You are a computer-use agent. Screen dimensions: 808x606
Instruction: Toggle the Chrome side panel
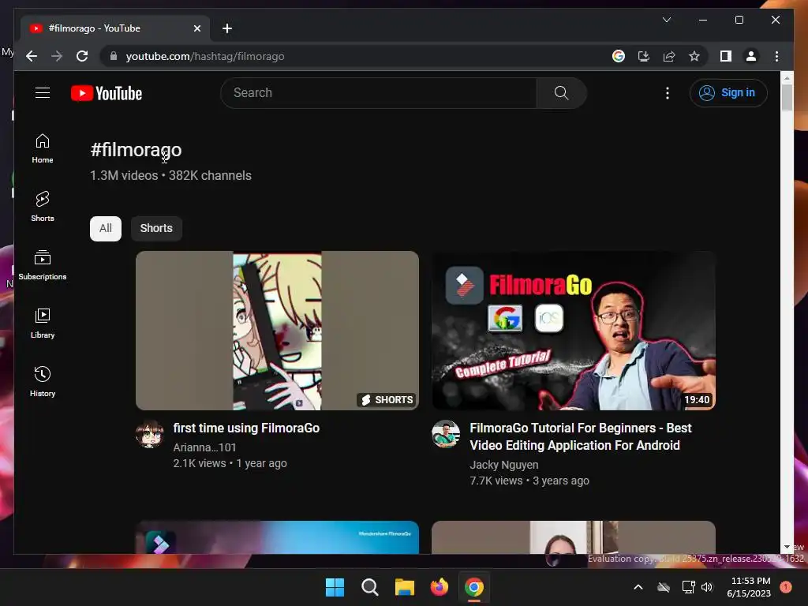pyautogui.click(x=726, y=56)
